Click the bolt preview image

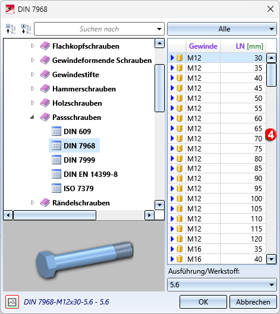[x=84, y=259]
